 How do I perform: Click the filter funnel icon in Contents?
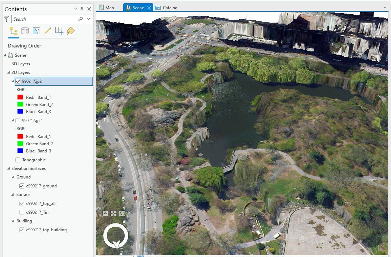pos(6,19)
